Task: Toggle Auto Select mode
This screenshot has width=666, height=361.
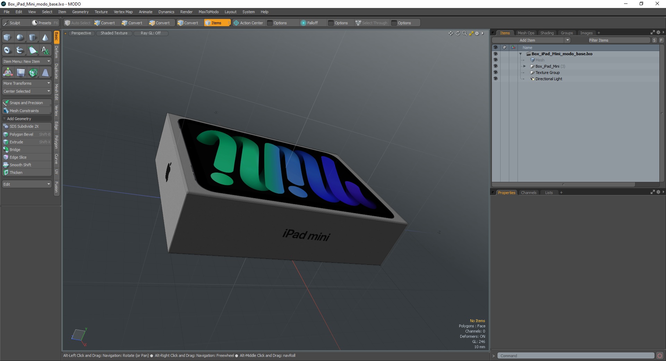Action: 77,23
